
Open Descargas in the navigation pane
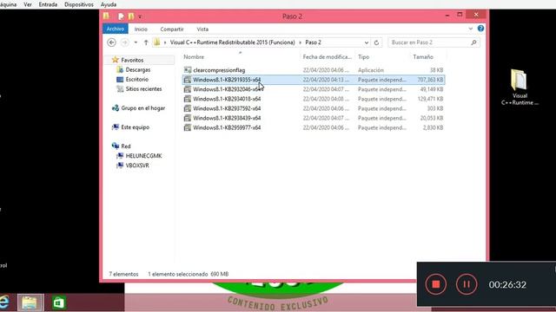137,69
